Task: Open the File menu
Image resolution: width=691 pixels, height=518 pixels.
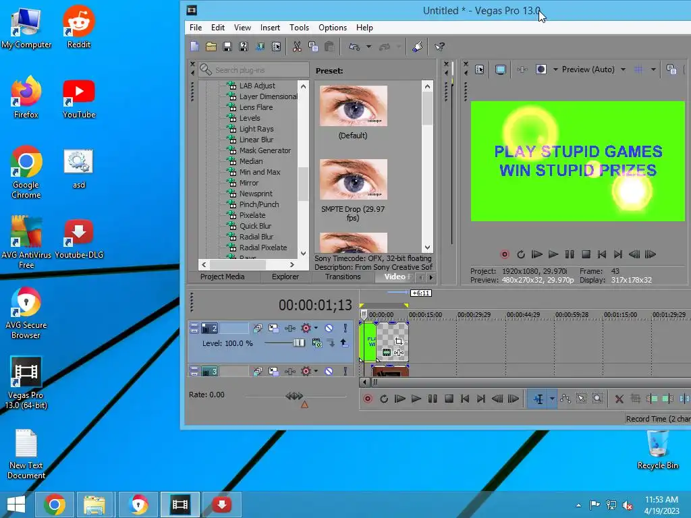Action: (x=196, y=27)
